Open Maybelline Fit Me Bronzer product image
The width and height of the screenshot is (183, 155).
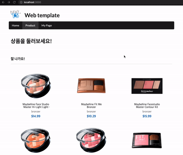coord(91,86)
